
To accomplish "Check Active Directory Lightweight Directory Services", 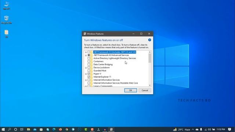I will (89, 58).
